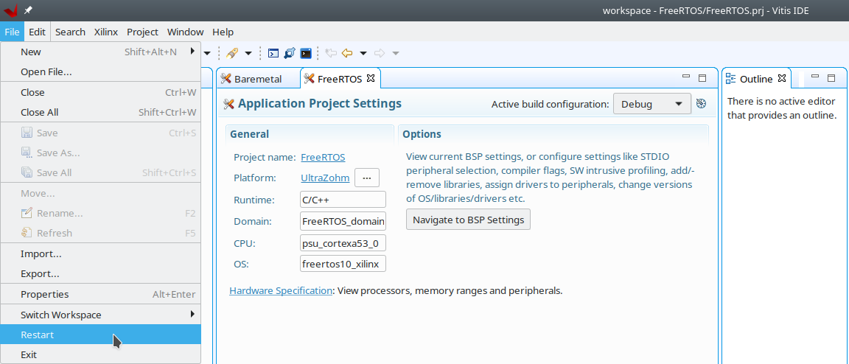The image size is (849, 364).
Task: Pin the window using the titlebar pin
Action: [x=28, y=10]
